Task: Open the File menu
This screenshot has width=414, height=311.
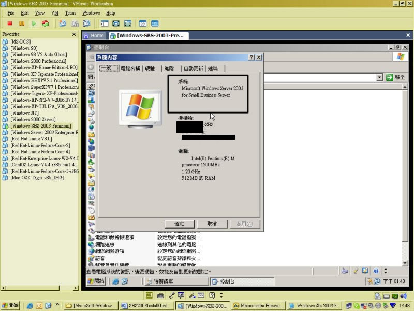Action: 11,13
